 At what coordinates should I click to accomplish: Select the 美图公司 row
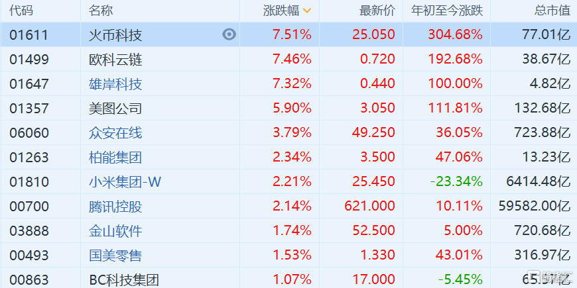(x=288, y=108)
